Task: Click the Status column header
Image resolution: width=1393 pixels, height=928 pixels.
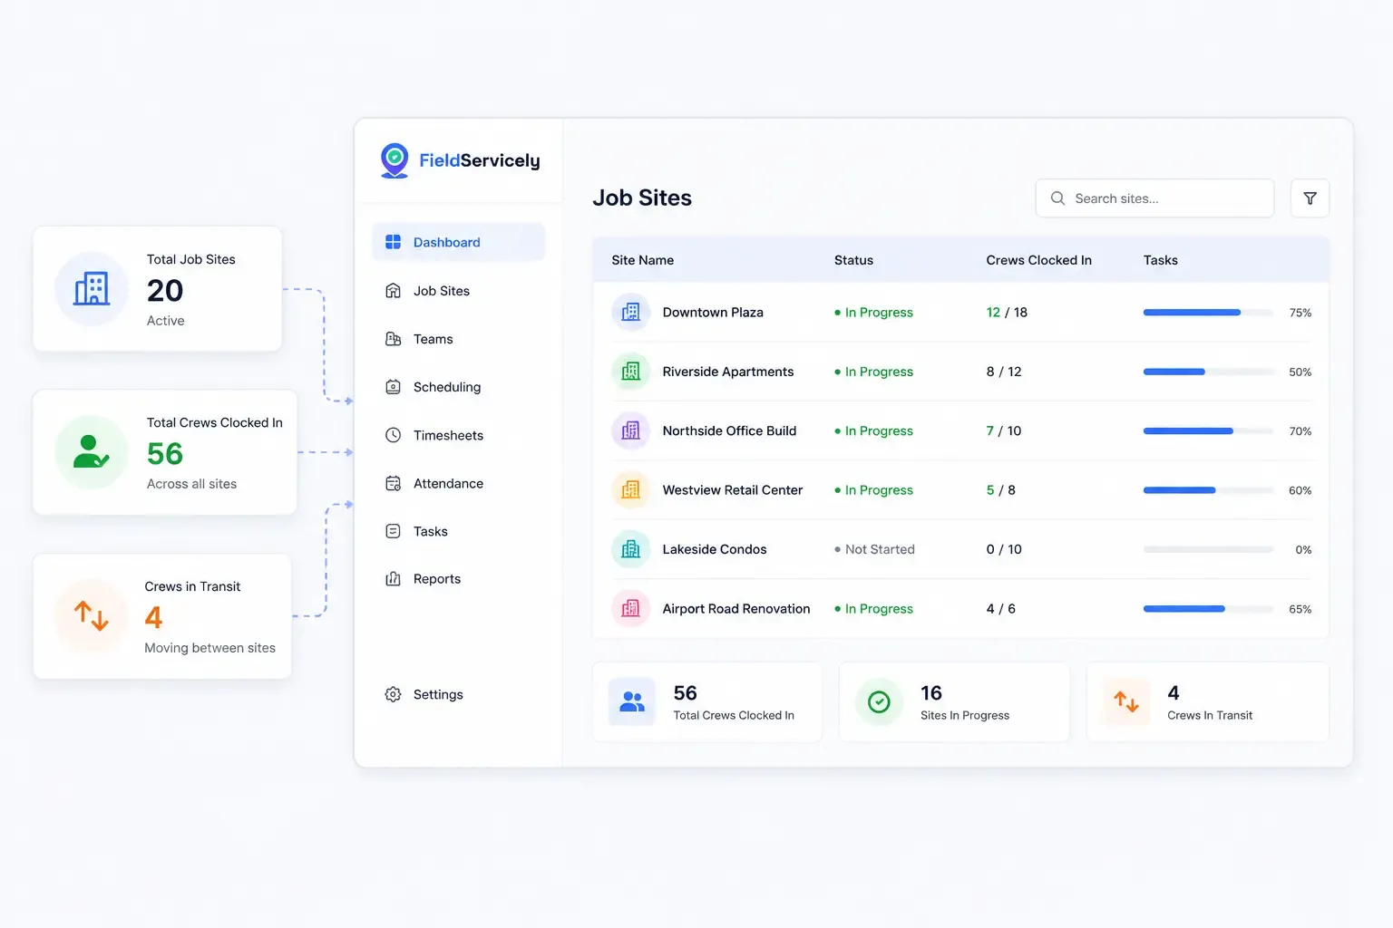Action: pyautogui.click(x=853, y=260)
